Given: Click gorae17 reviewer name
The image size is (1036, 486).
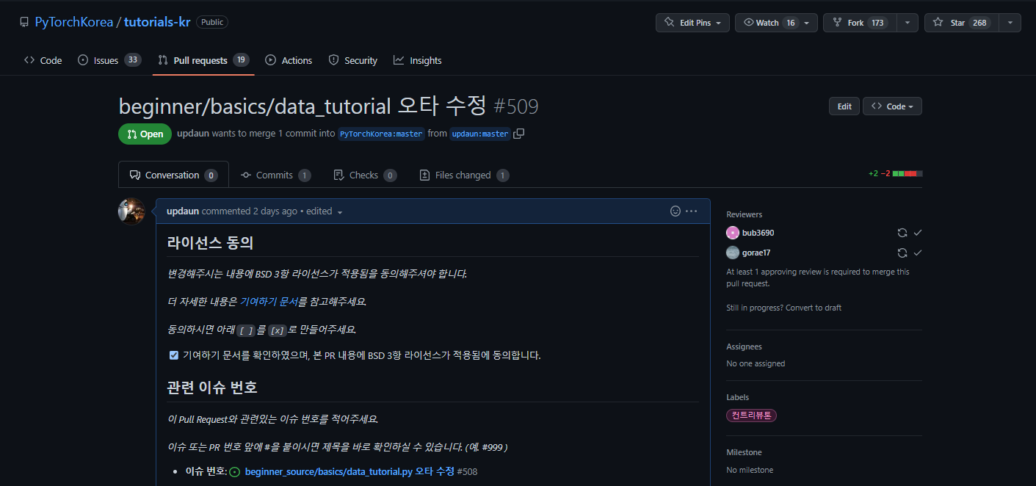Looking at the screenshot, I should 756,253.
